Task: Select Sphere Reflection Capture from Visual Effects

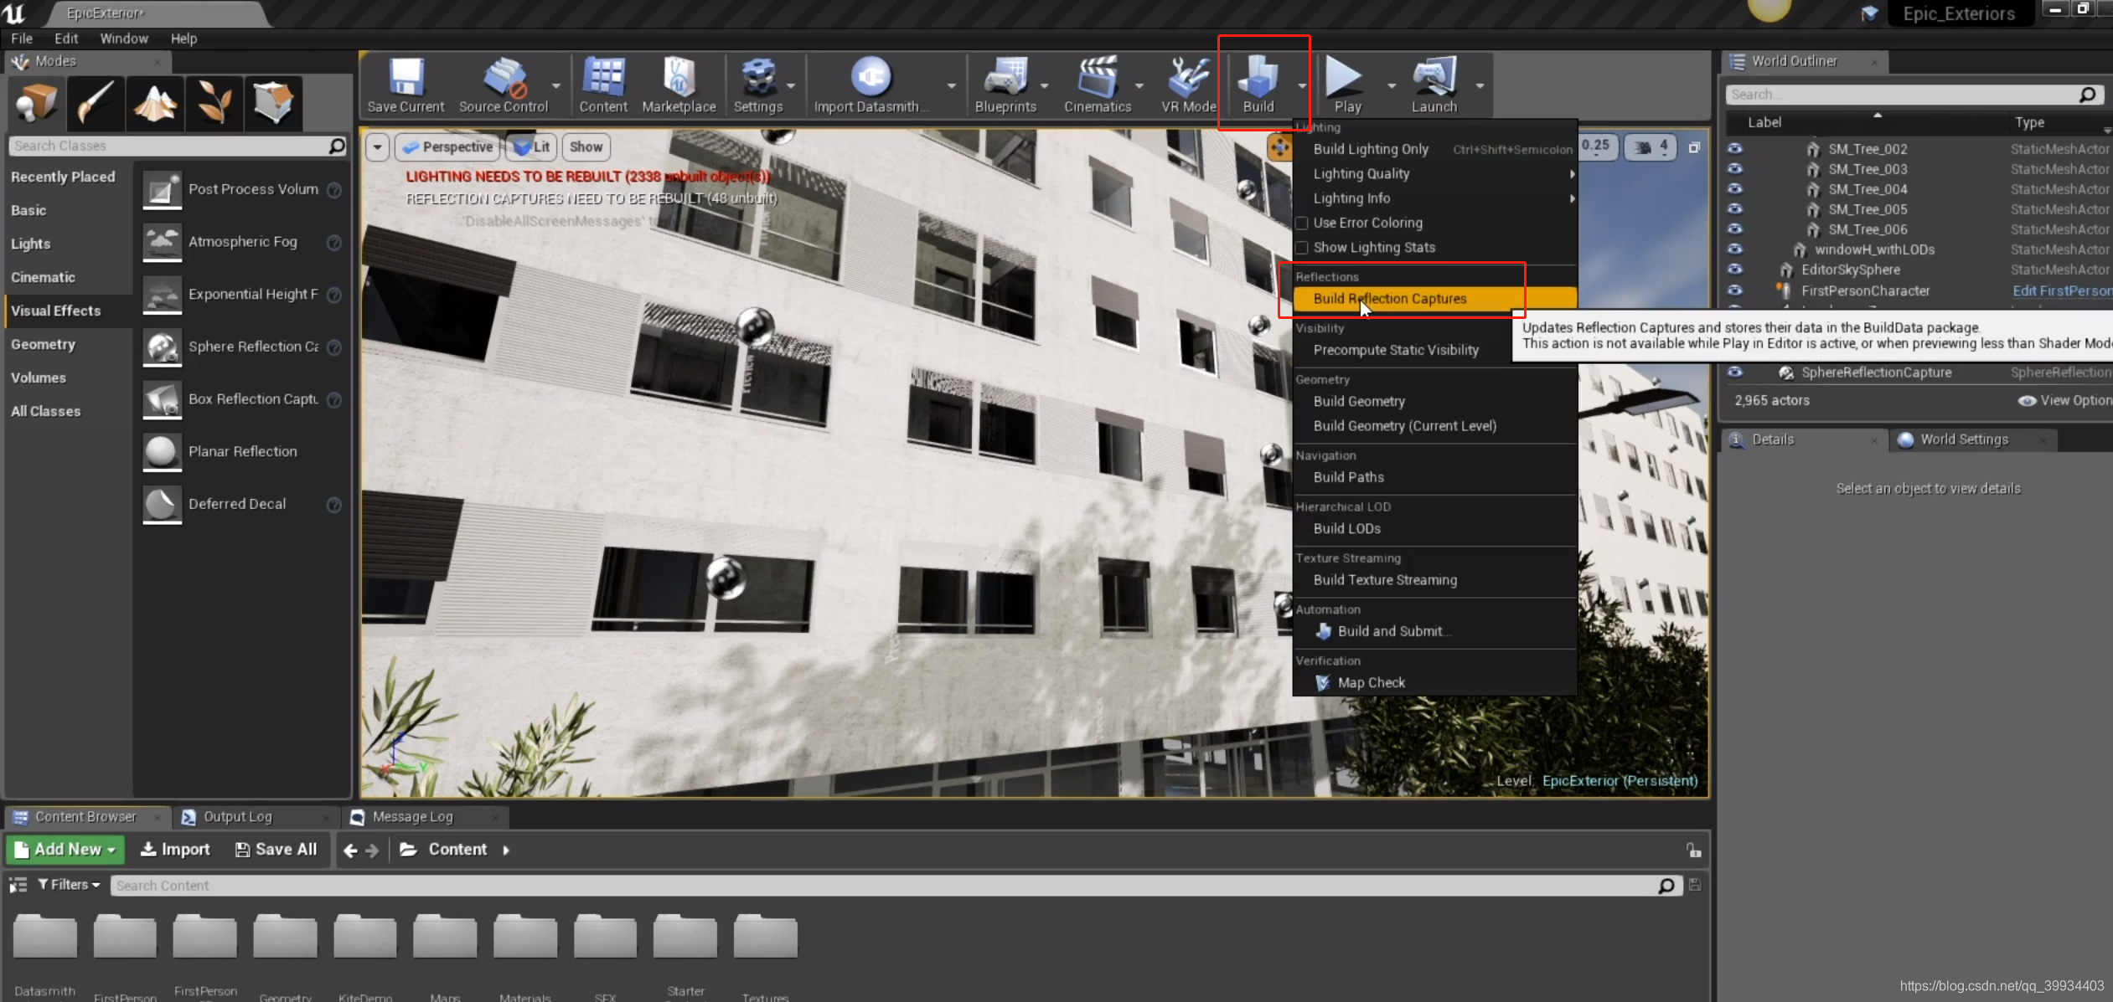Action: tap(243, 347)
